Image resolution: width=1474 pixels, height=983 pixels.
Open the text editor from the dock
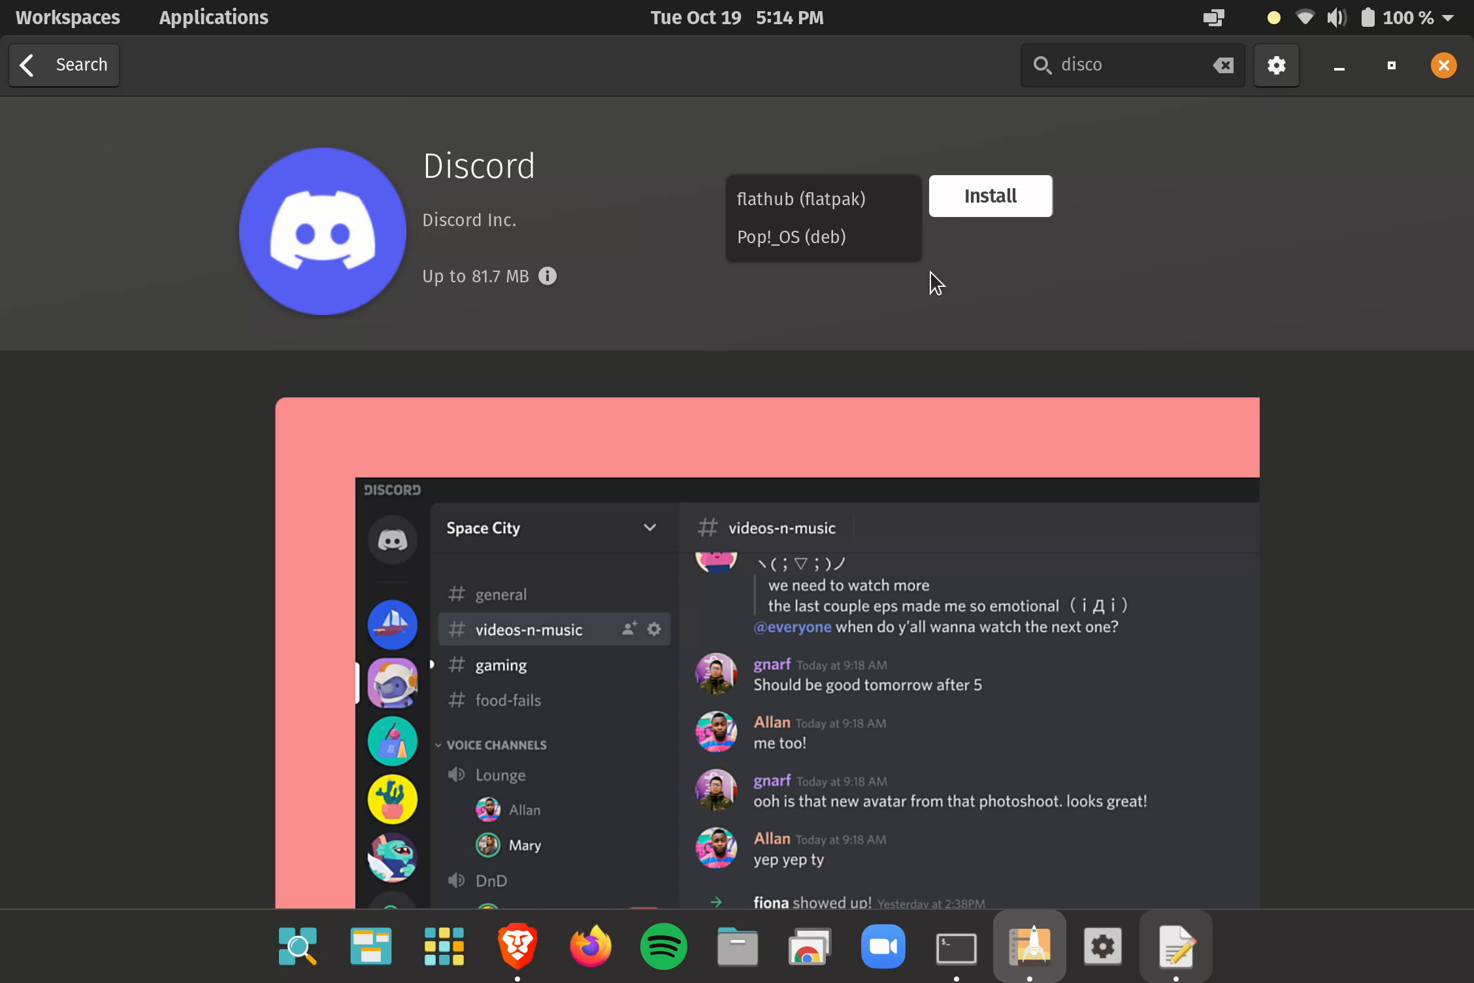pos(1176,946)
